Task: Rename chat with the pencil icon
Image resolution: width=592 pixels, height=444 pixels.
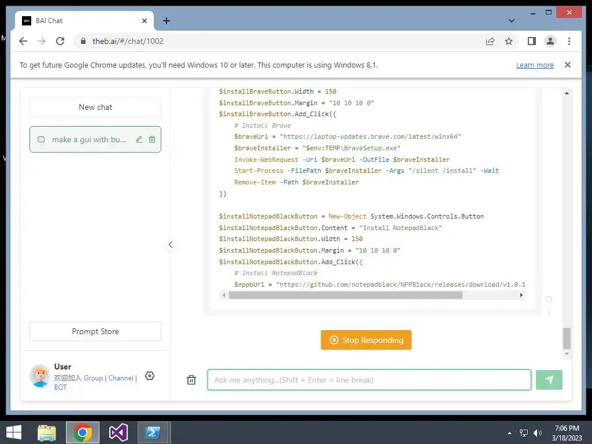Action: coord(139,139)
